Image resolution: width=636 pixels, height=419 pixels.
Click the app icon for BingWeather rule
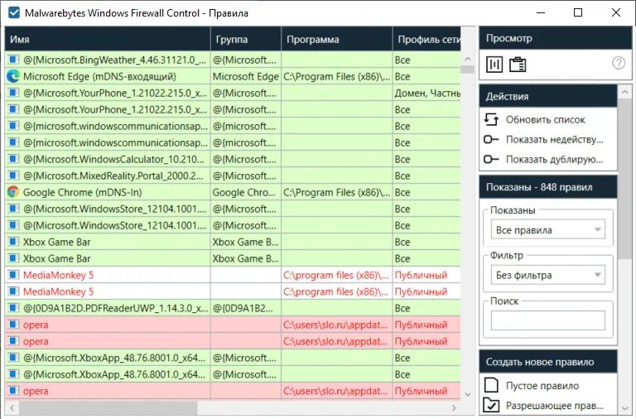point(13,60)
